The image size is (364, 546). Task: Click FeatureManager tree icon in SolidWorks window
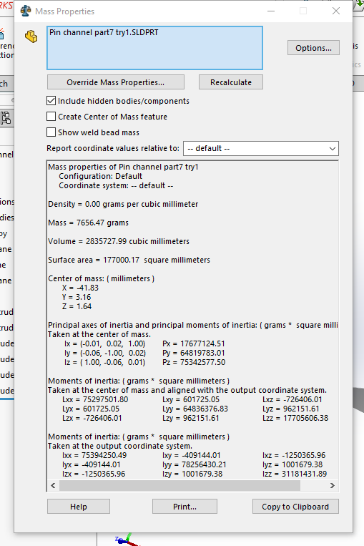6,118
